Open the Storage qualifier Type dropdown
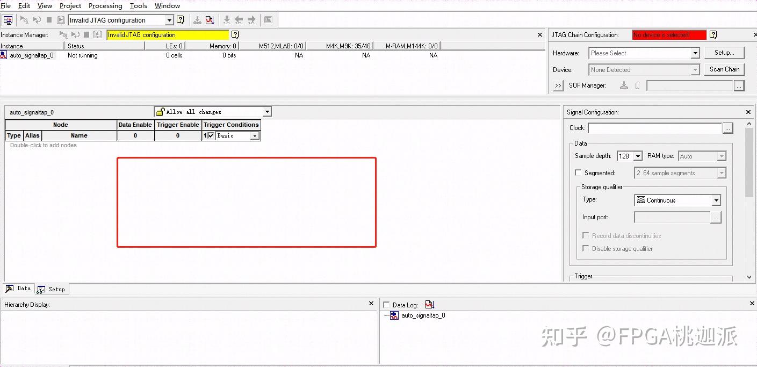This screenshot has width=757, height=367. coord(677,200)
